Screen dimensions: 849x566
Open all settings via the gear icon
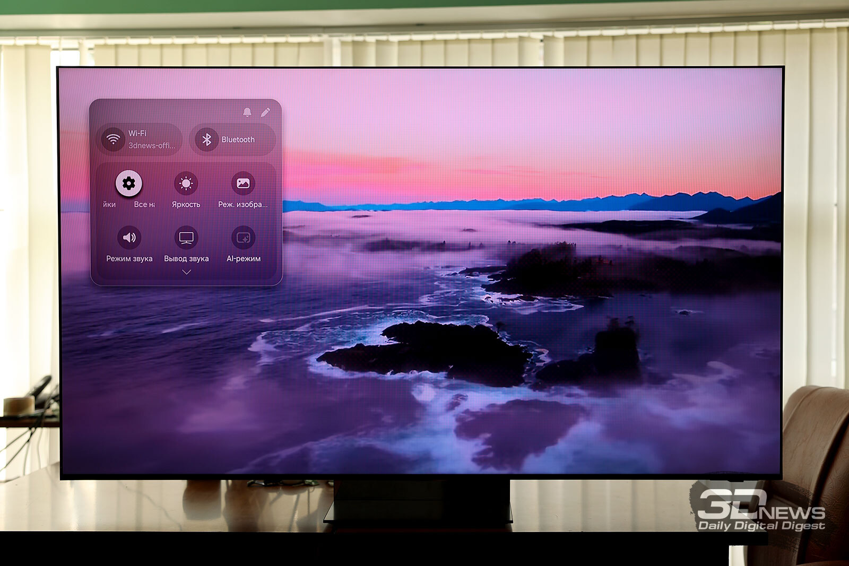128,184
